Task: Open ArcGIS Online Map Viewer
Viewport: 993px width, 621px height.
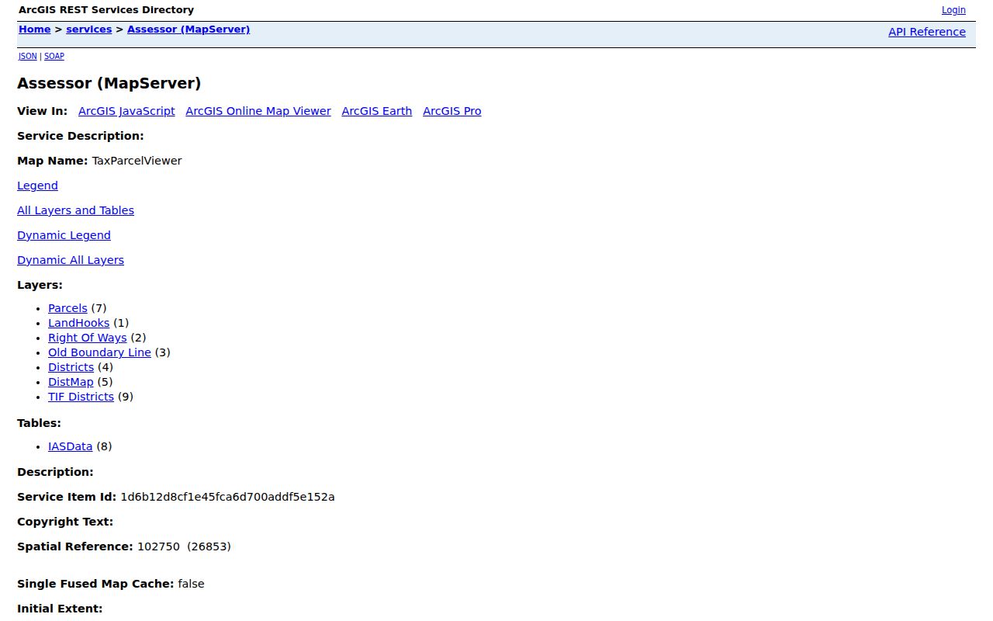Action: 258,111
